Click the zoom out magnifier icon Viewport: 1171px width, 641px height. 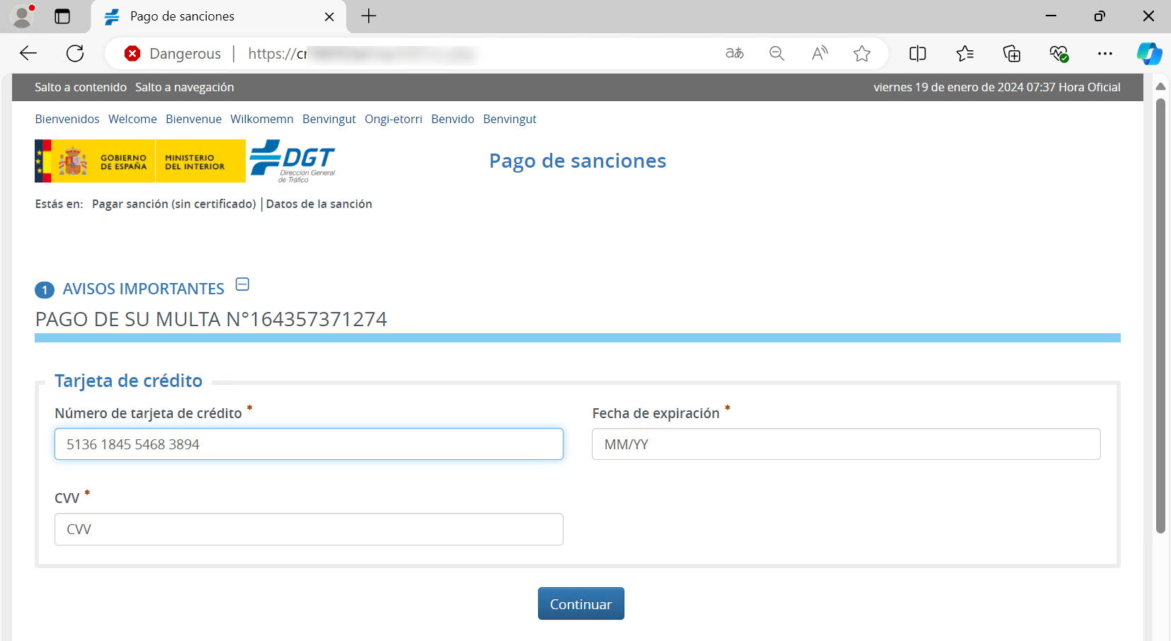coord(777,54)
